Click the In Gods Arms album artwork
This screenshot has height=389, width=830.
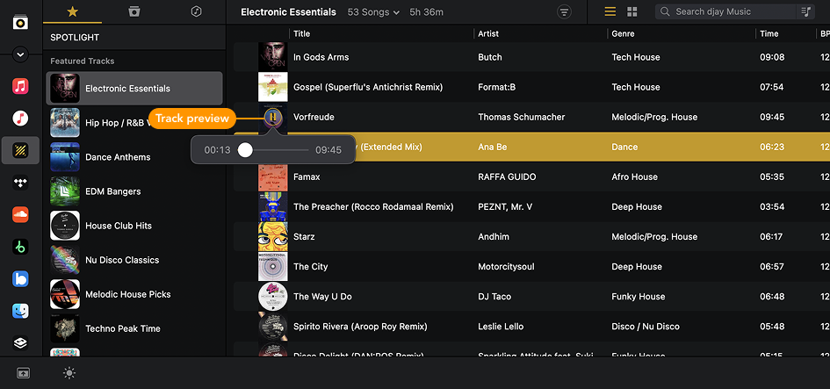click(272, 57)
